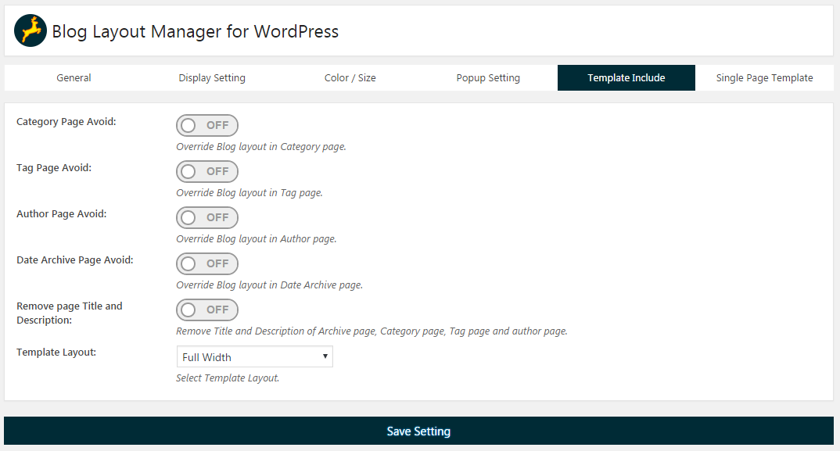Click 'Override Blog layout in Tag page.' text
The width and height of the screenshot is (840, 451).
[x=249, y=193]
